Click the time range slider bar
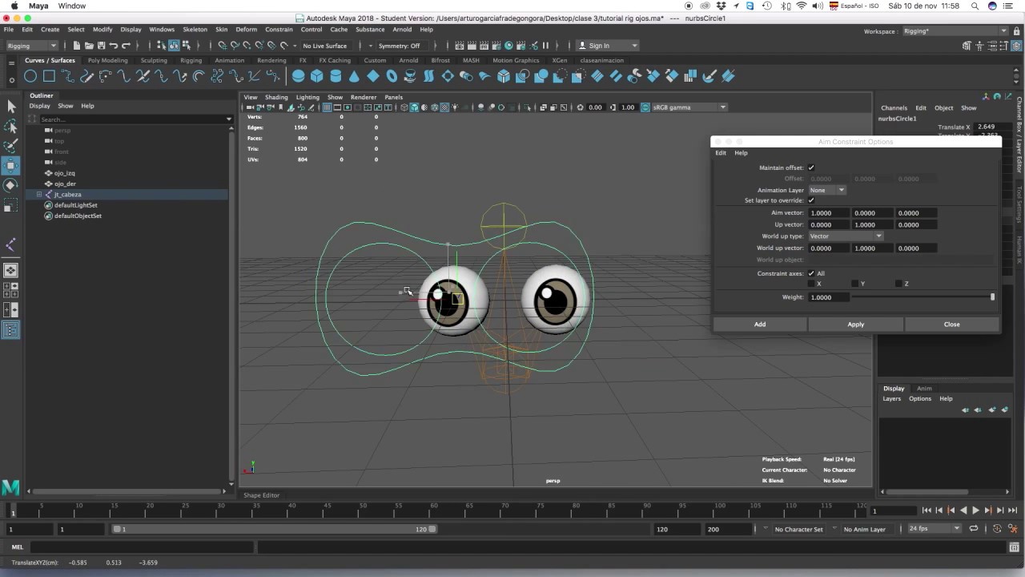Image resolution: width=1025 pixels, height=577 pixels. point(274,529)
